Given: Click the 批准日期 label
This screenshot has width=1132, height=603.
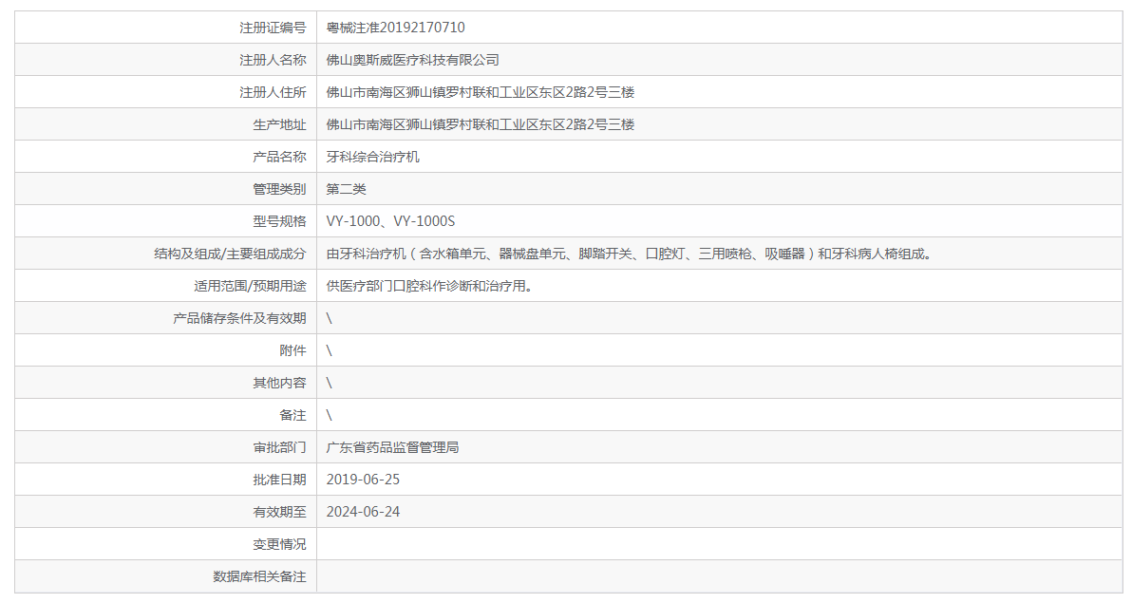Looking at the screenshot, I should [x=278, y=480].
